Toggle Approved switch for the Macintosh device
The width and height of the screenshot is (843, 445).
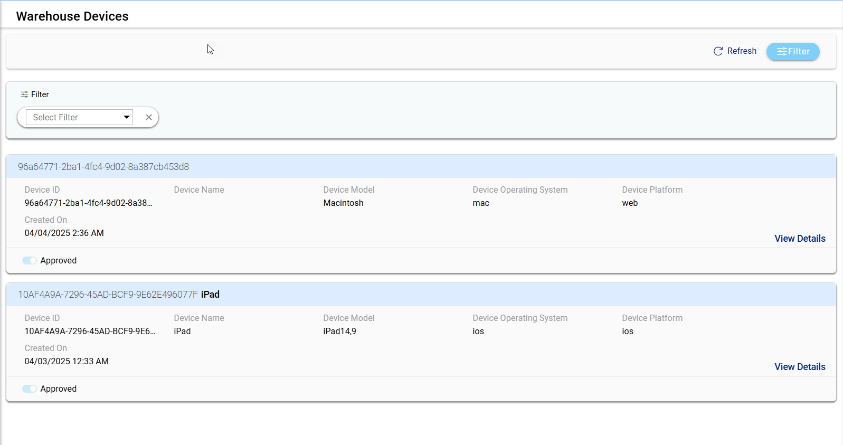pyautogui.click(x=30, y=261)
